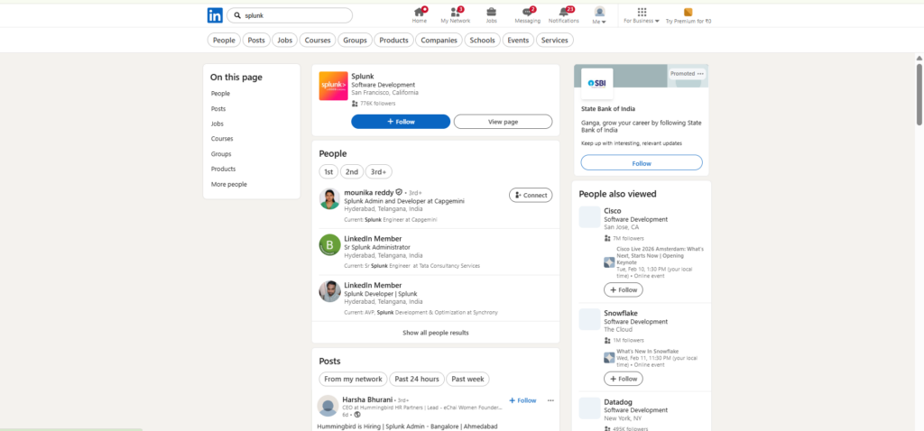The image size is (924, 431).
Task: Toggle the Past 24 hours posts filter
Action: 418,379
